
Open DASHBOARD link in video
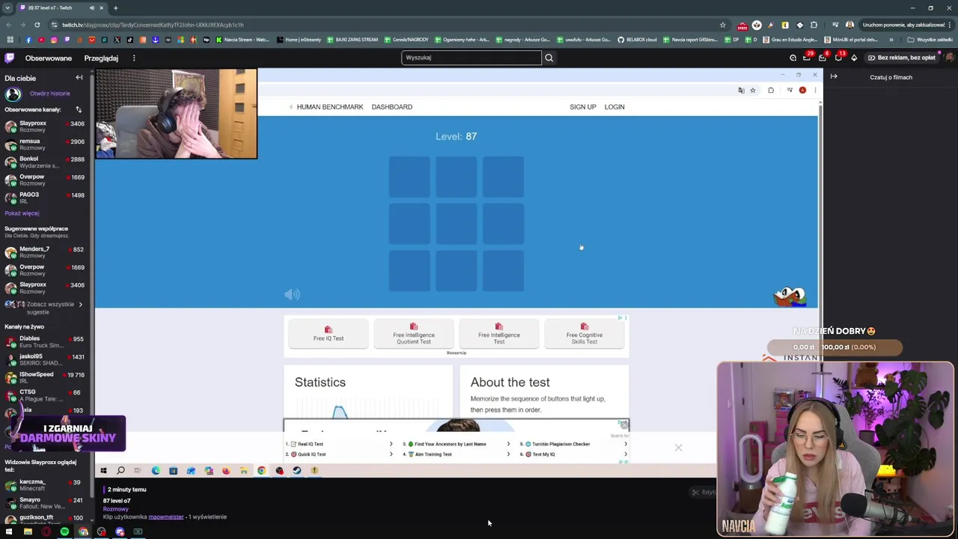(x=392, y=107)
